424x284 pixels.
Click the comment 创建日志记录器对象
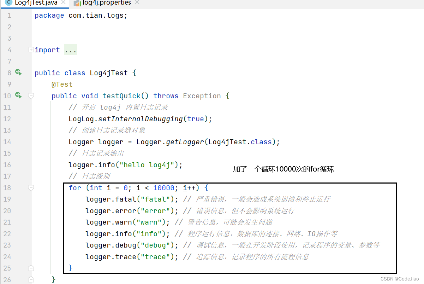pos(107,130)
